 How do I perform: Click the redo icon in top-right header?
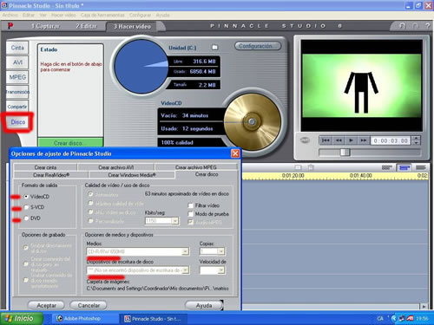(x=415, y=26)
